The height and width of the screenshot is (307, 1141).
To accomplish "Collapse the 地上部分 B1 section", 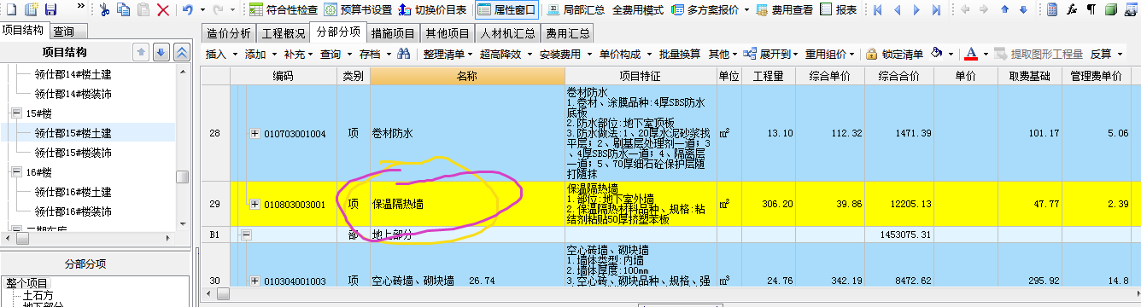I will 247,234.
